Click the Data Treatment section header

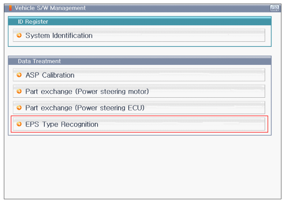(140, 61)
